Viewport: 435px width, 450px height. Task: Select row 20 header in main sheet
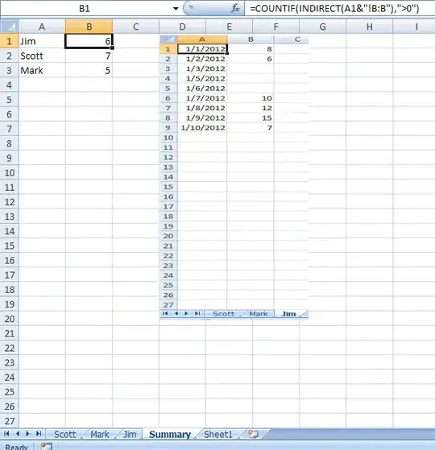tap(10, 319)
